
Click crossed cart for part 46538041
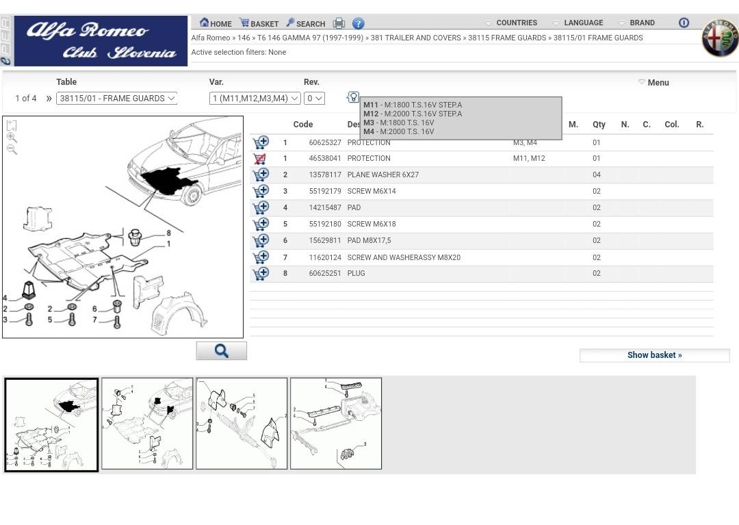tap(260, 158)
